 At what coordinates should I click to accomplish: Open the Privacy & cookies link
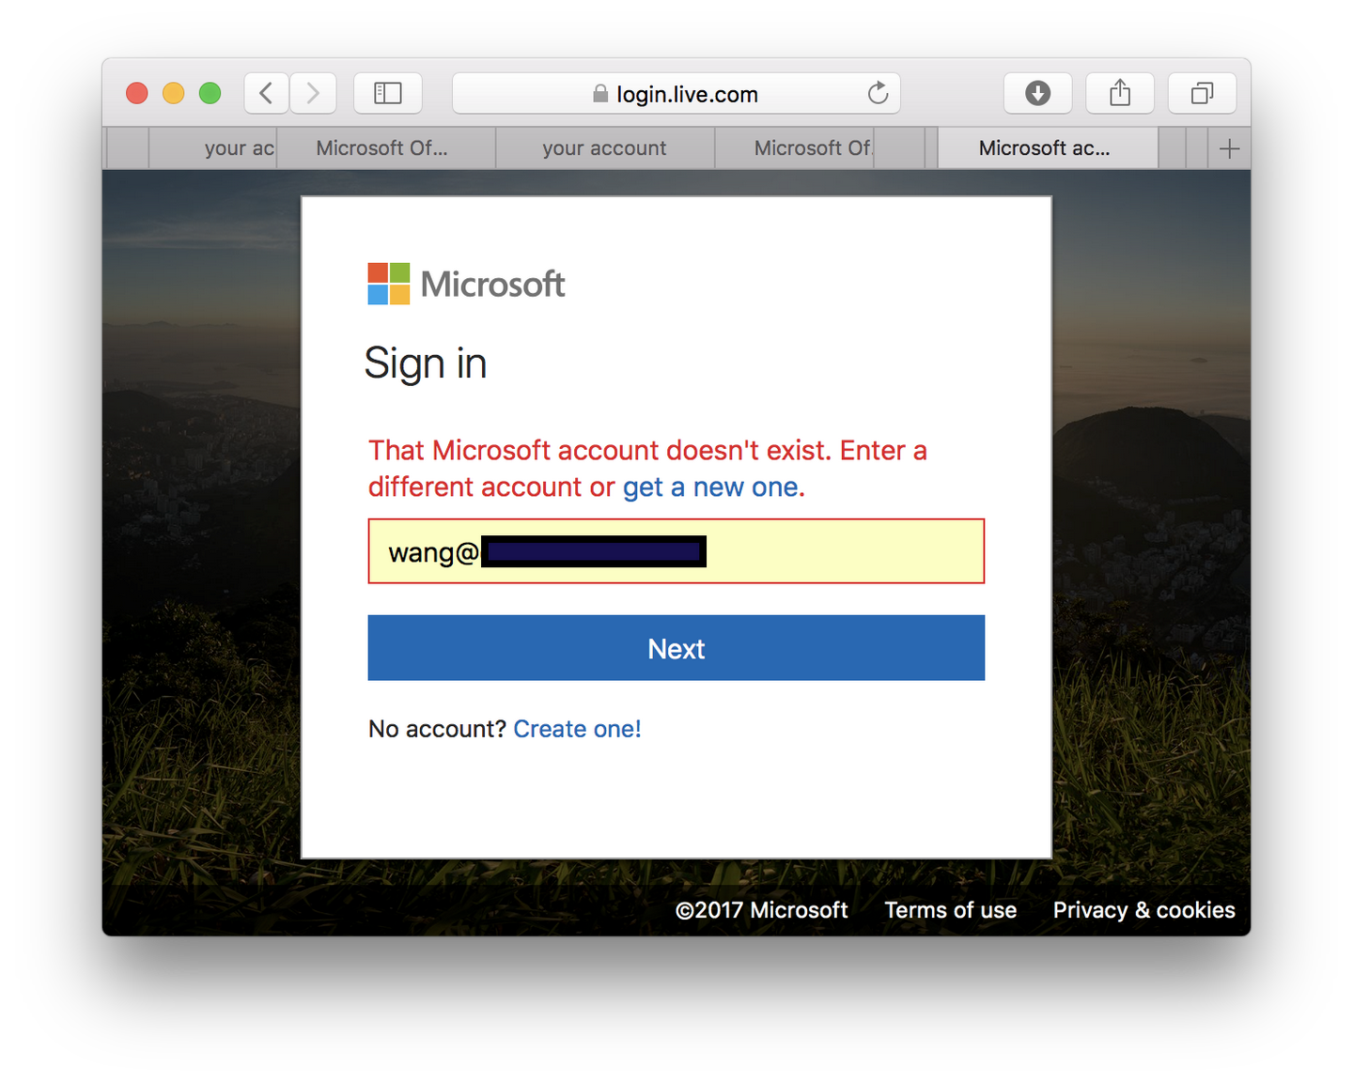pyautogui.click(x=1143, y=910)
